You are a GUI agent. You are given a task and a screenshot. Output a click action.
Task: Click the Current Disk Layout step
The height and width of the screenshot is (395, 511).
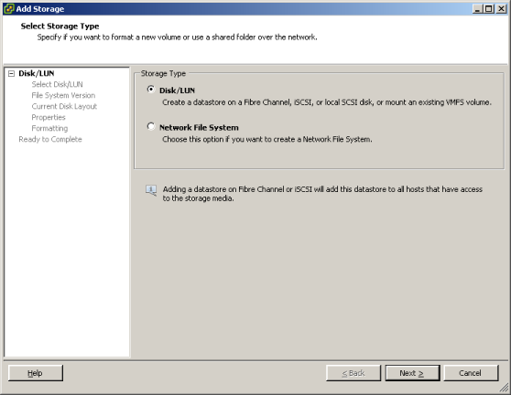(64, 106)
